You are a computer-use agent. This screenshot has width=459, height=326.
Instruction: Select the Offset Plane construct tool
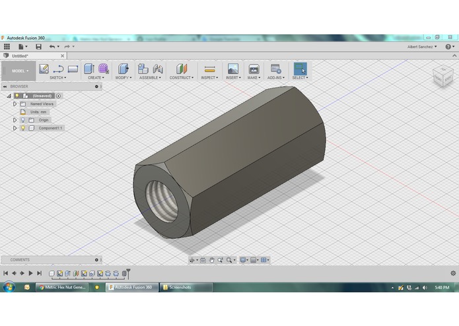(182, 69)
